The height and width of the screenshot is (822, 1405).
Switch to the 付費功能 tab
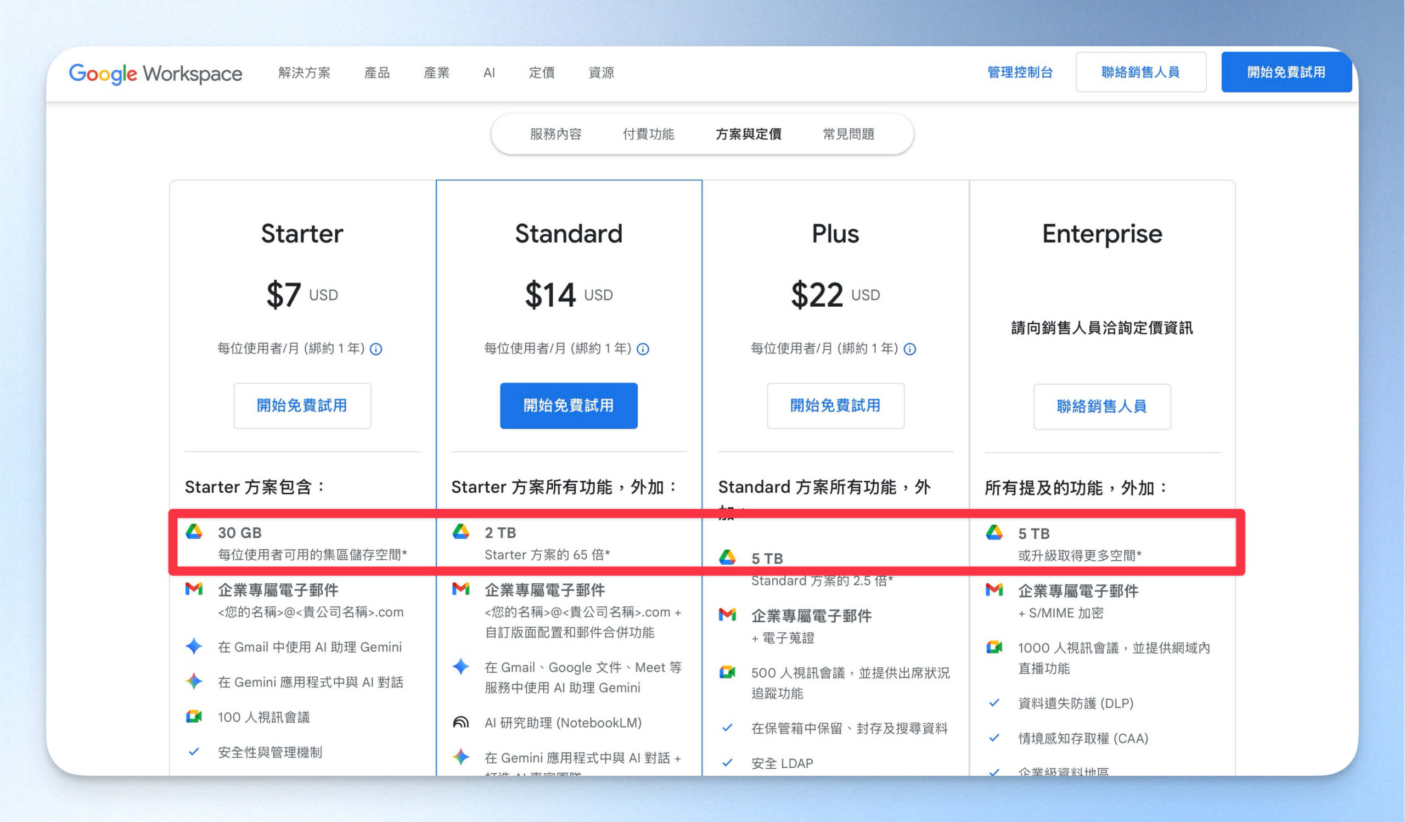(x=648, y=134)
